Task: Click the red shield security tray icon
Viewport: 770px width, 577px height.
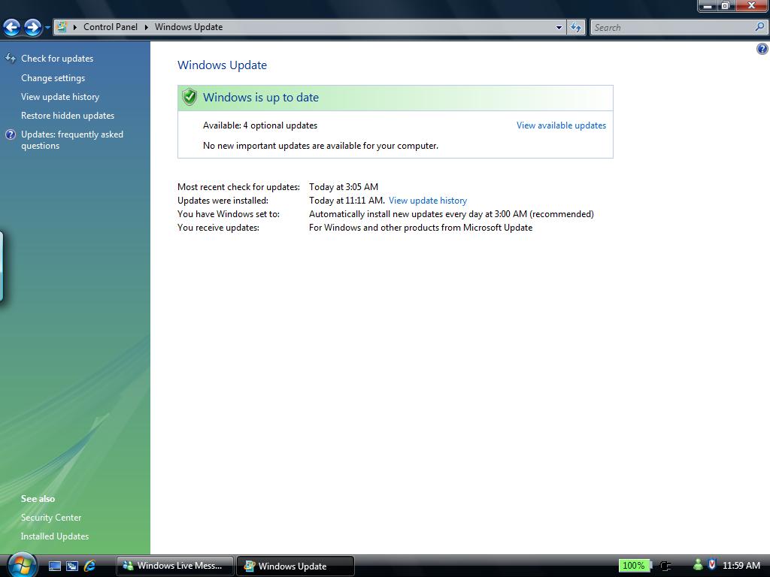Action: (x=711, y=565)
